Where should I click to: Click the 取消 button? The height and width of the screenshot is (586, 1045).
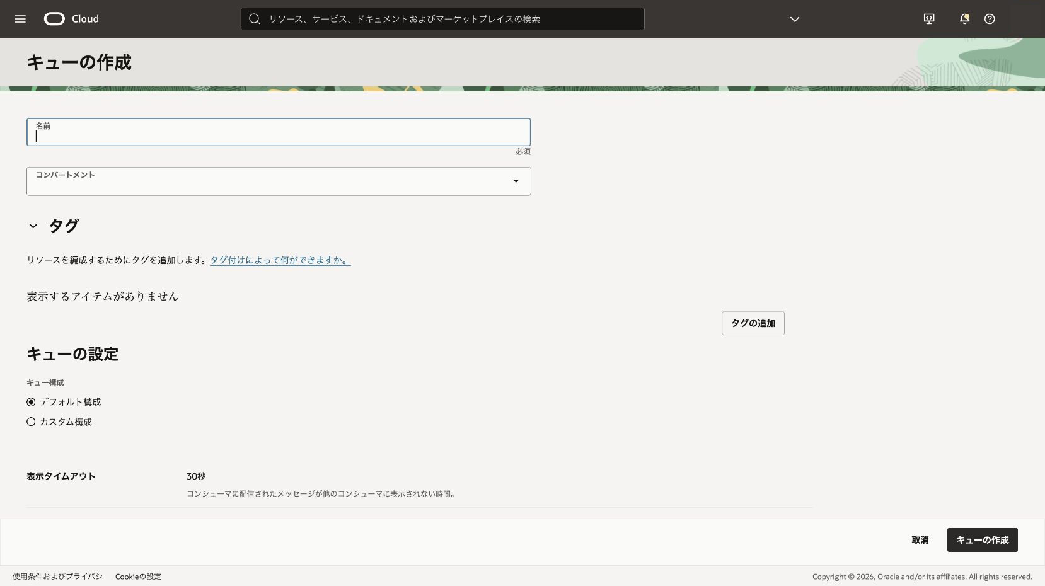(x=920, y=540)
